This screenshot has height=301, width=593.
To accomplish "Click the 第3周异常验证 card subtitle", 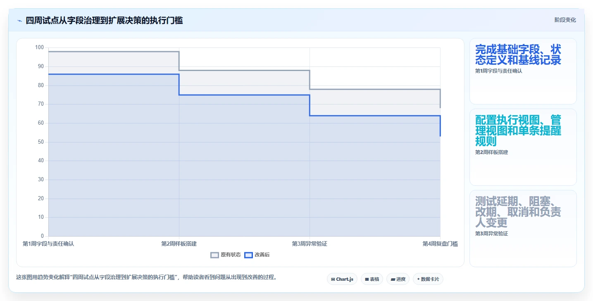I will 492,234.
